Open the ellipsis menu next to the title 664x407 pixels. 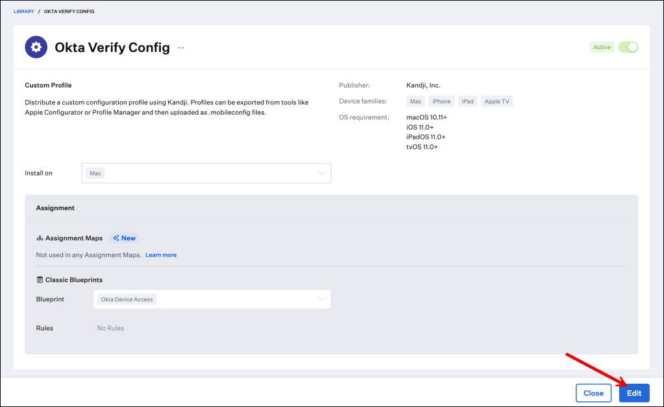pyautogui.click(x=181, y=48)
